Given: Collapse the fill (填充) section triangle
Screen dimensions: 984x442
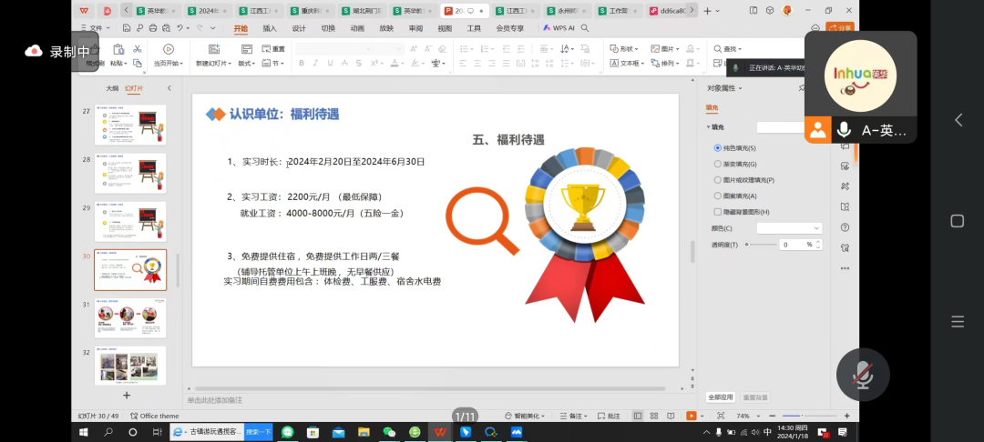Looking at the screenshot, I should click(709, 127).
